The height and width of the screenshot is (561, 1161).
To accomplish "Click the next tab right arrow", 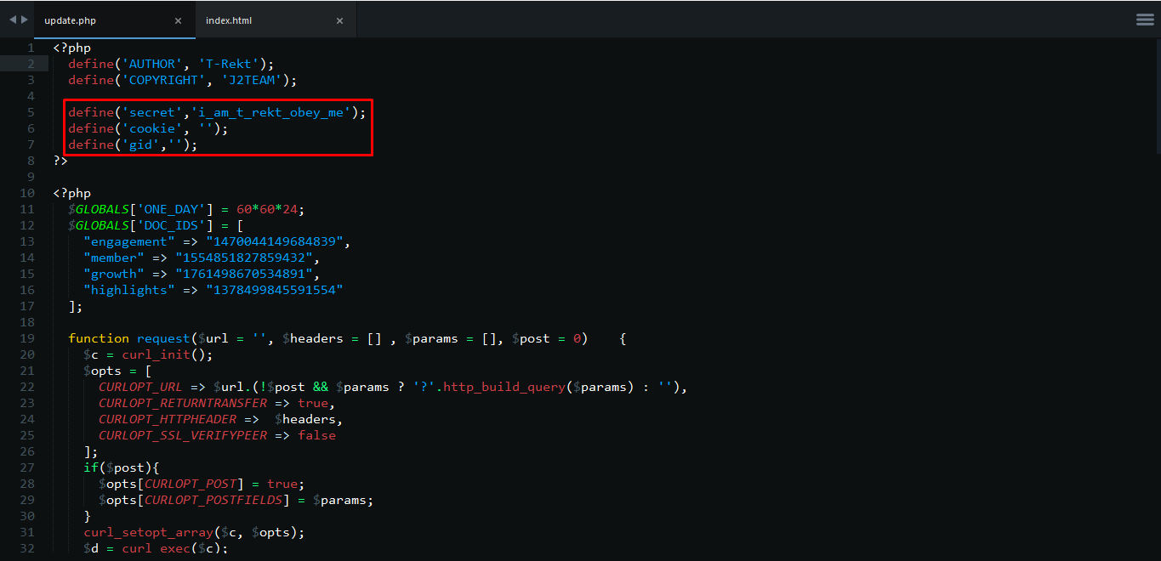I will click(24, 20).
